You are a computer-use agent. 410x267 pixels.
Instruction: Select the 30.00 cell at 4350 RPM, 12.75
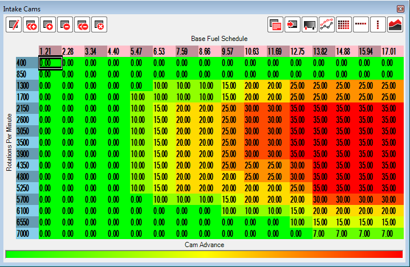301,165
